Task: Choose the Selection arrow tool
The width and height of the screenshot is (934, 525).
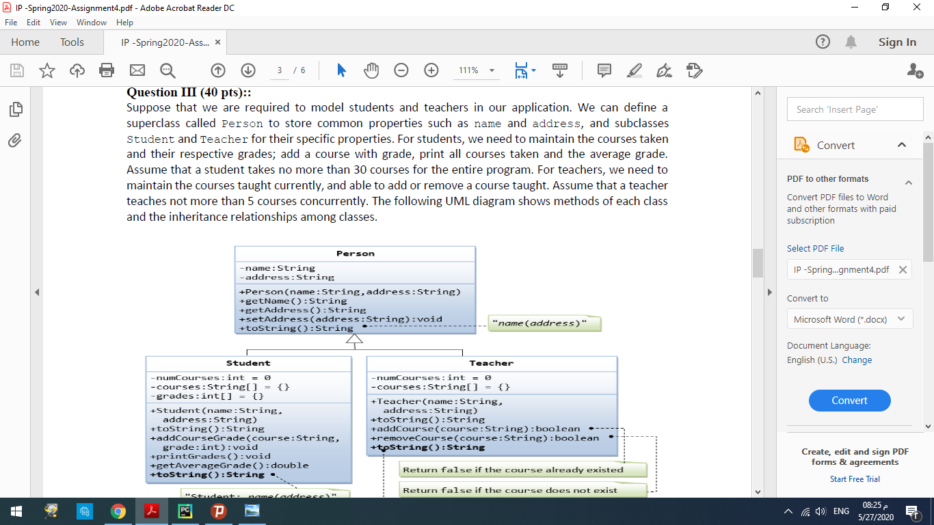Action: pos(341,70)
